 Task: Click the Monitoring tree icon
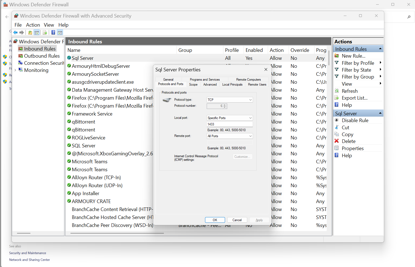[x=21, y=70]
